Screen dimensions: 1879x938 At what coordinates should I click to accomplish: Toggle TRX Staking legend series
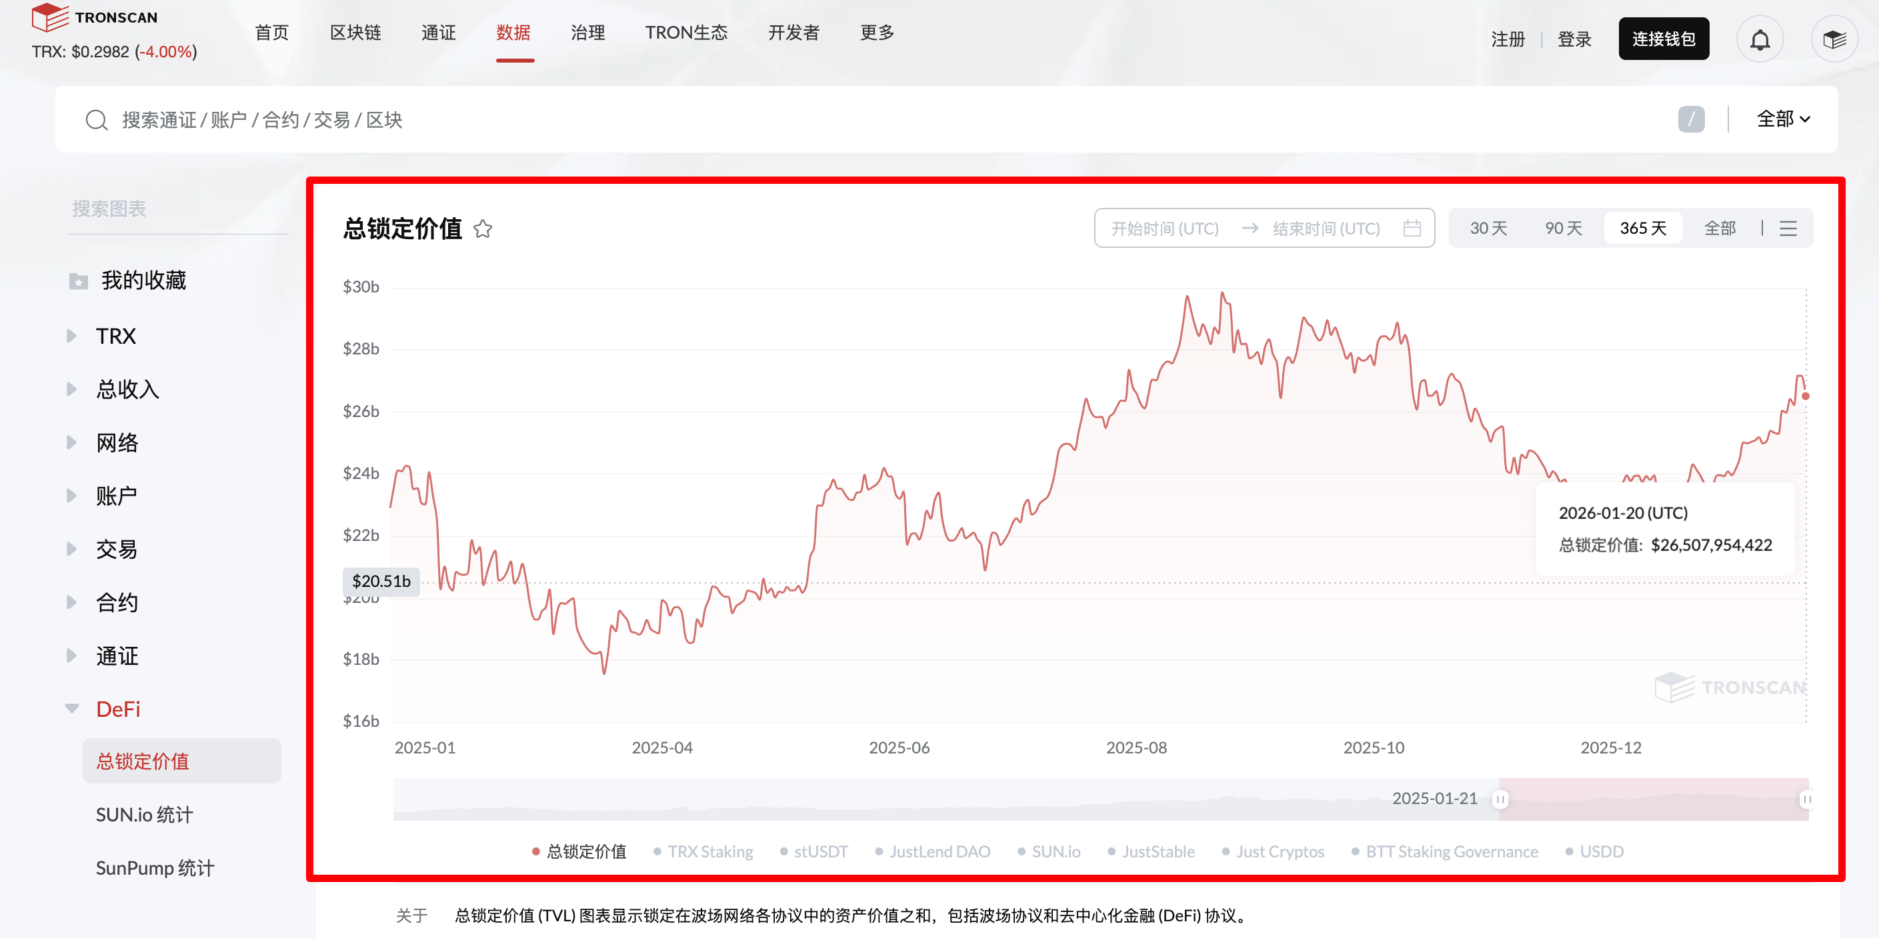(703, 851)
